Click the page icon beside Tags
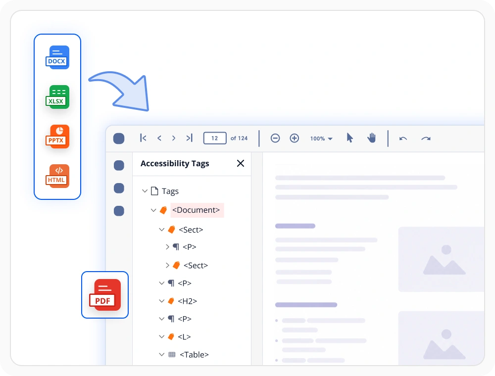Image resolution: width=495 pixels, height=376 pixels. (x=154, y=191)
